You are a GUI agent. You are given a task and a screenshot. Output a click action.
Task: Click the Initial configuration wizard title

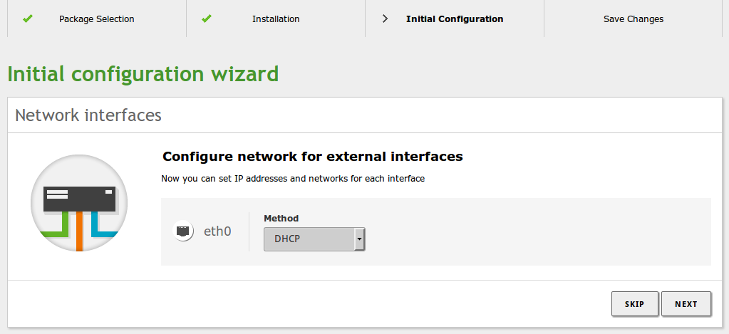pyautogui.click(x=143, y=74)
